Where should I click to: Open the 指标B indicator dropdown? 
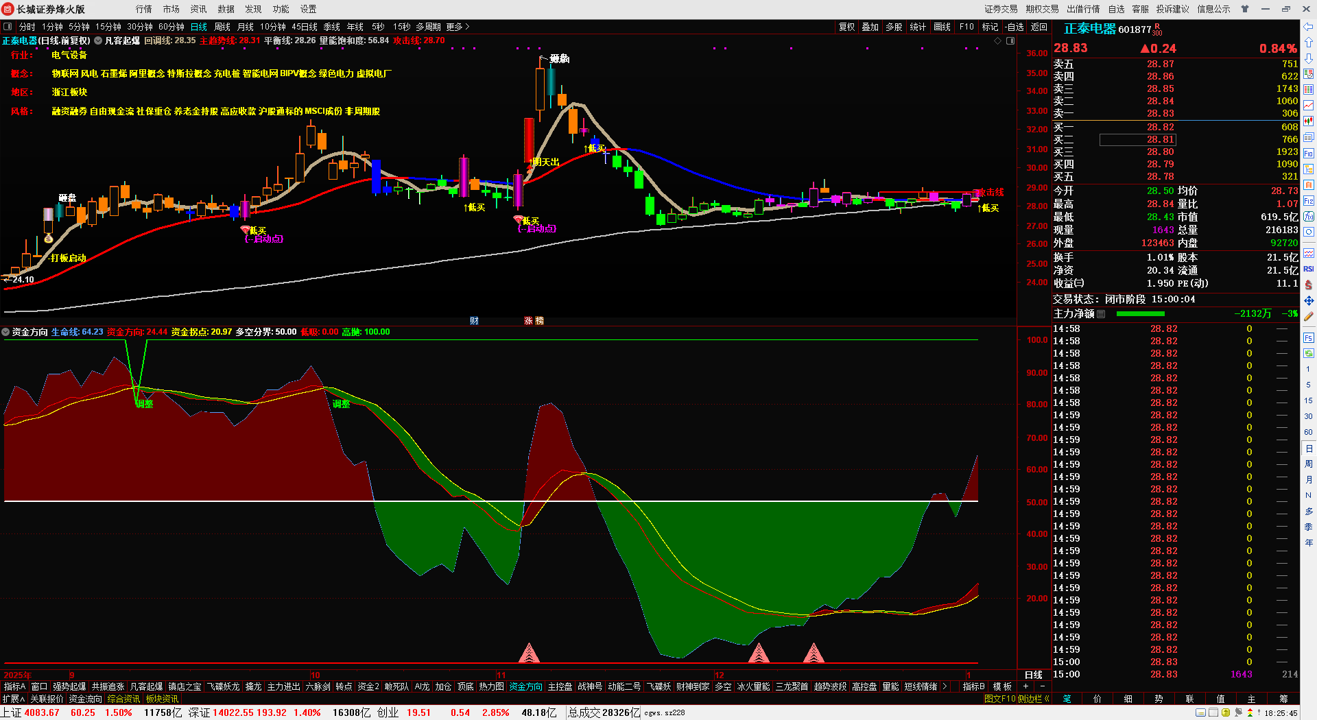(x=973, y=686)
